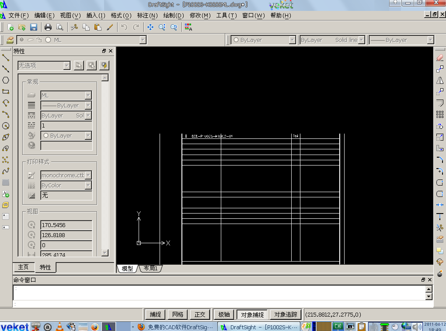Open the 修改(M) menu

click(x=200, y=15)
